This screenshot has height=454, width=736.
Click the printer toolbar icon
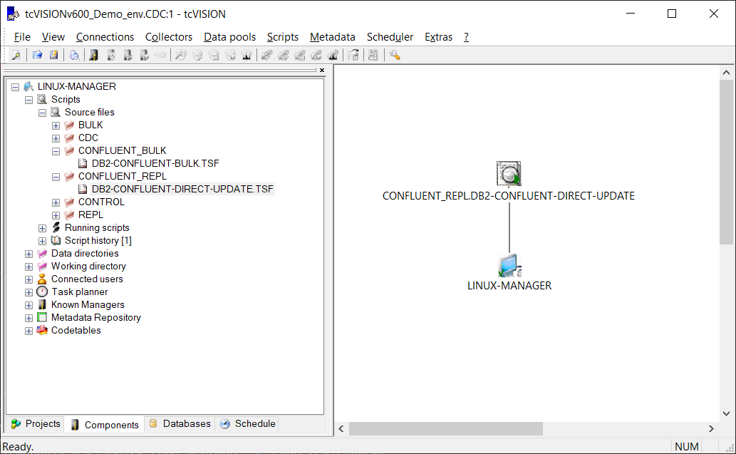tap(74, 56)
